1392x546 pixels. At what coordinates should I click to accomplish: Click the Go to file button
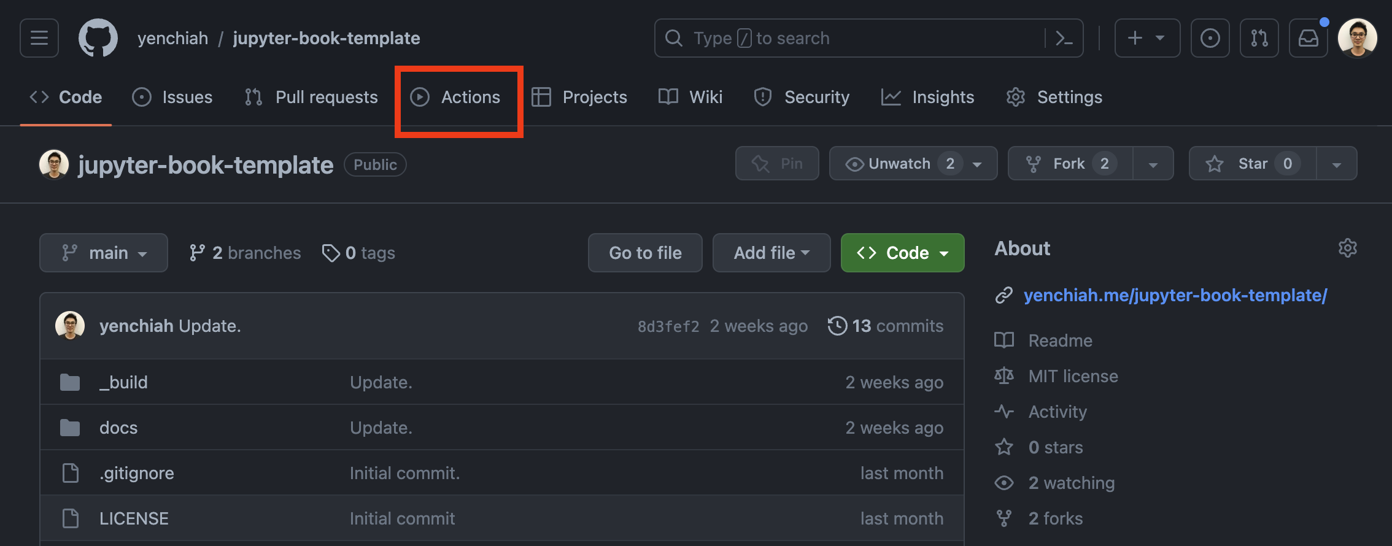(x=644, y=252)
